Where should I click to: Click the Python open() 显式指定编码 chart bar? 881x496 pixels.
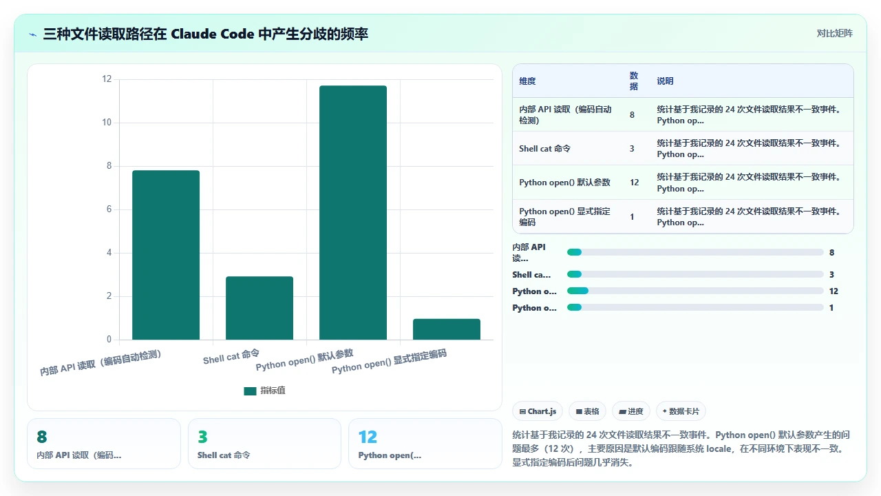[x=447, y=329]
